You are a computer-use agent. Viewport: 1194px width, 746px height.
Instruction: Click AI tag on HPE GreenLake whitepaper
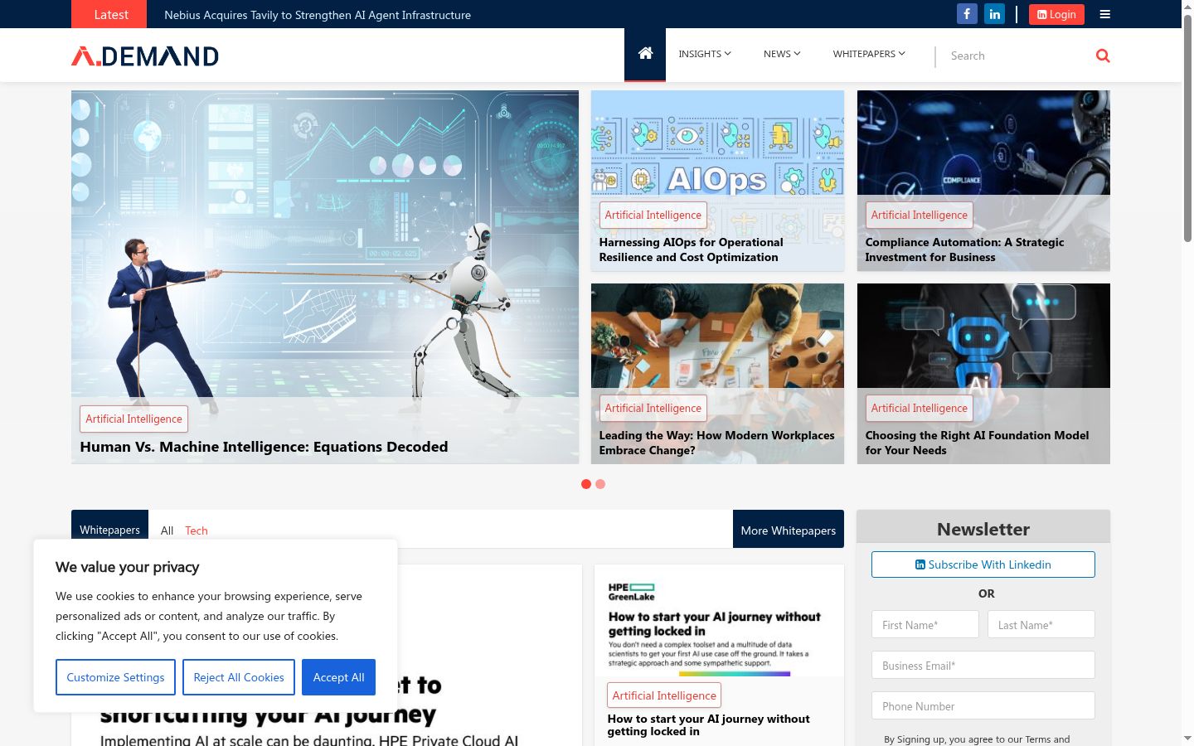[664, 695]
